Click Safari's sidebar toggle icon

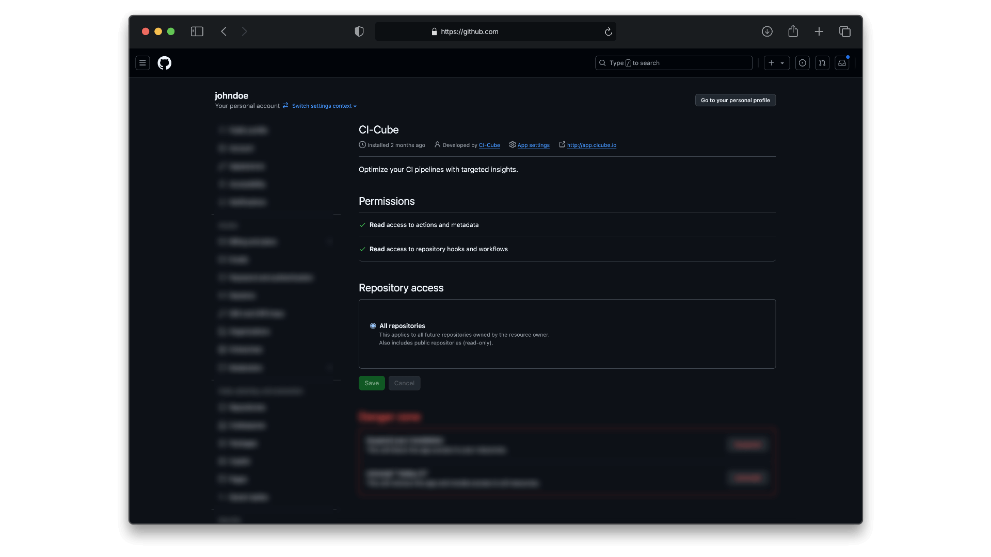[197, 31]
